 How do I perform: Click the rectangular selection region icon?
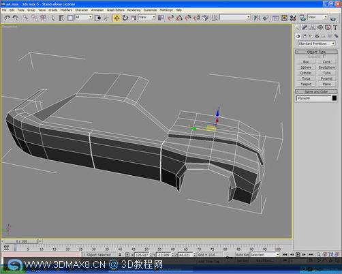[70, 18]
